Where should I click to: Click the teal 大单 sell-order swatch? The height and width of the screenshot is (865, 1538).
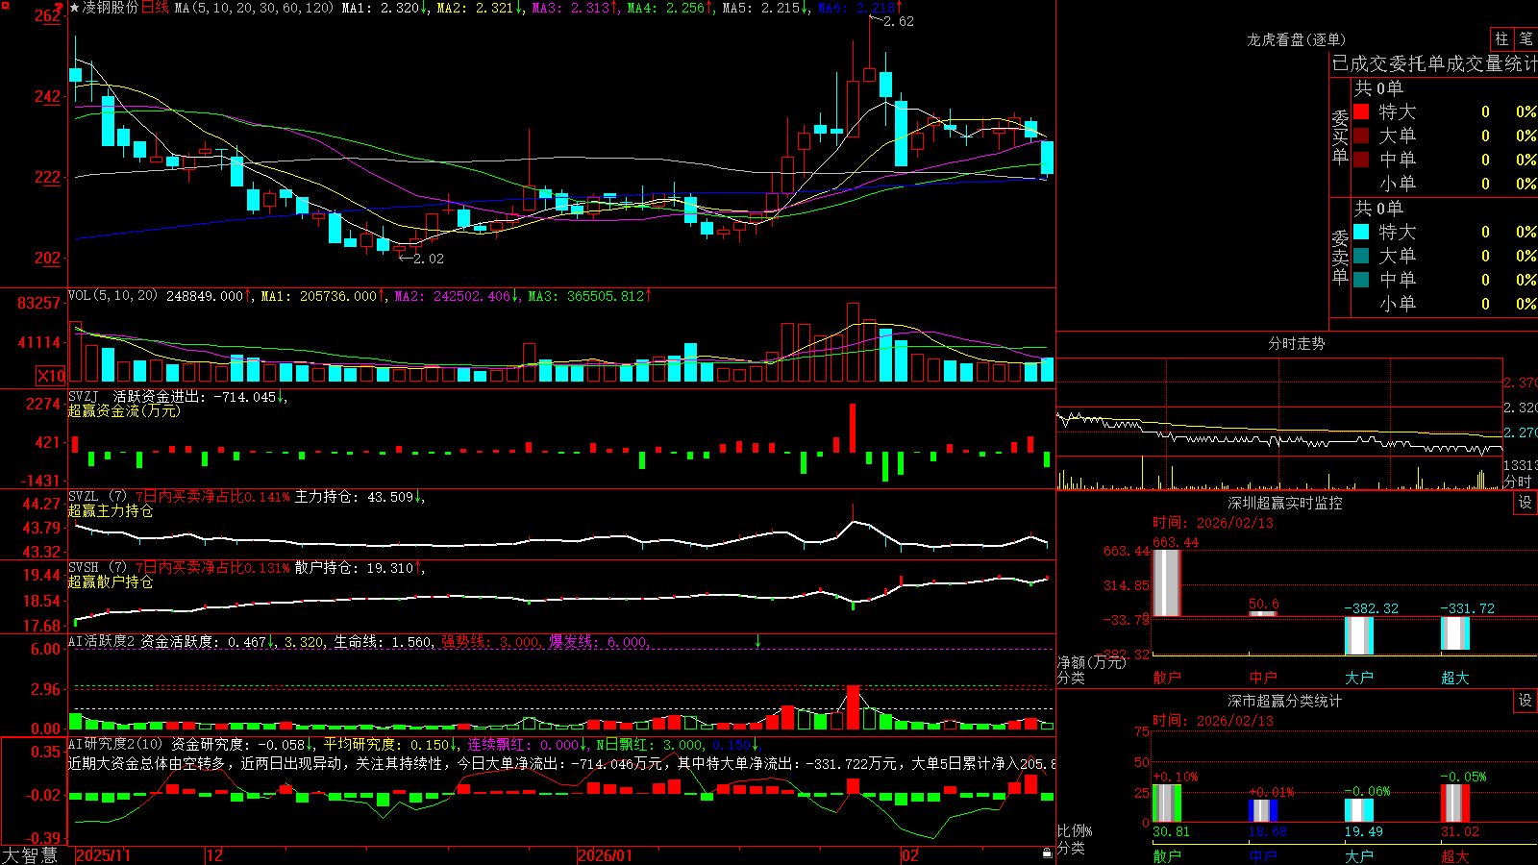[1361, 256]
